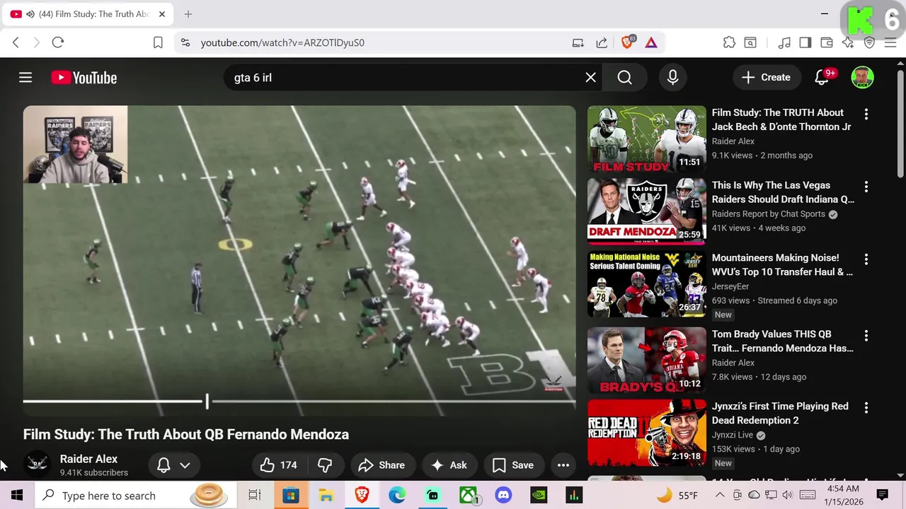906x509 pixels.
Task: Open the Leo AI sparkle icon
Action: 848,42
